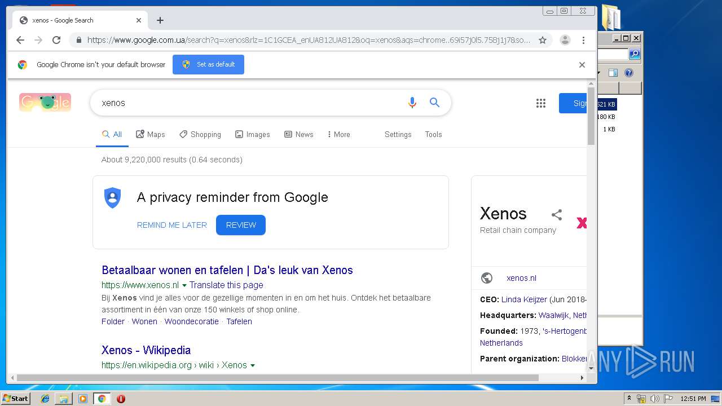This screenshot has width=722, height=406.
Task: Start voice search with the microphone icon
Action: tap(412, 103)
